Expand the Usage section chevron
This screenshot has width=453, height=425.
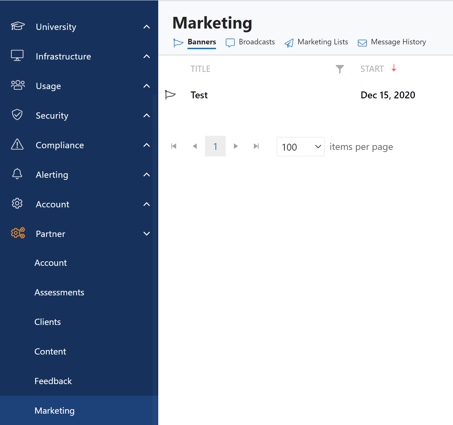(x=147, y=86)
